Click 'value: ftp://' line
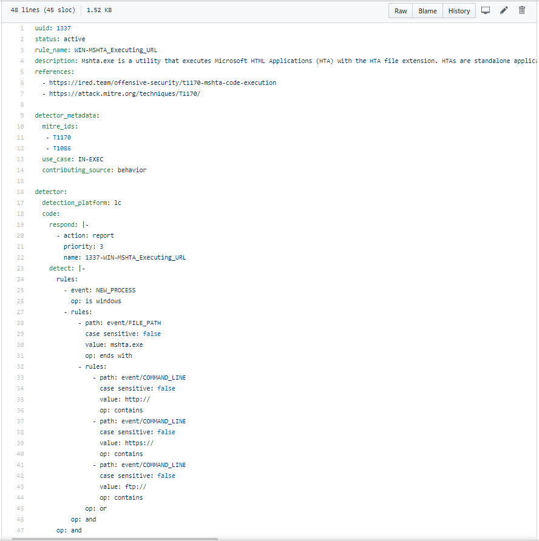539x541 pixels. [123, 486]
